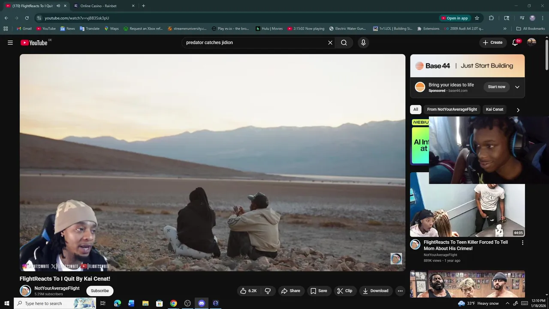Image resolution: width=549 pixels, height=309 pixels.
Task: Open a new browser tab
Action: pos(143,6)
